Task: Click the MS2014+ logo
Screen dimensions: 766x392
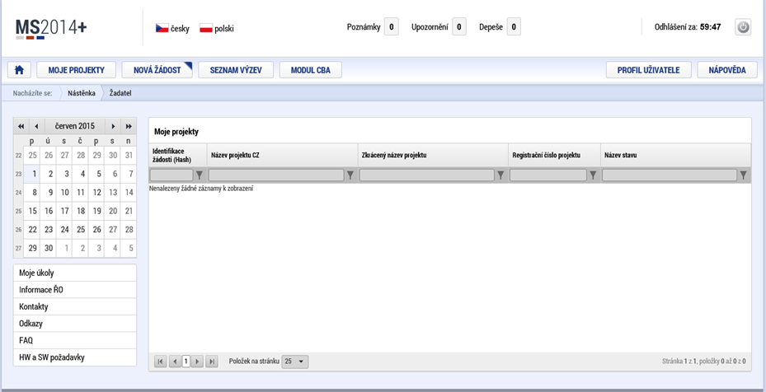Action: click(51, 28)
